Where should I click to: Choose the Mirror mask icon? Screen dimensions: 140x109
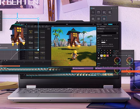coord(104,12)
